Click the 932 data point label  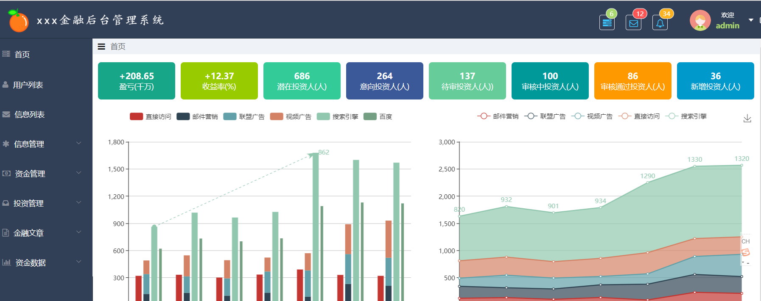[506, 200]
